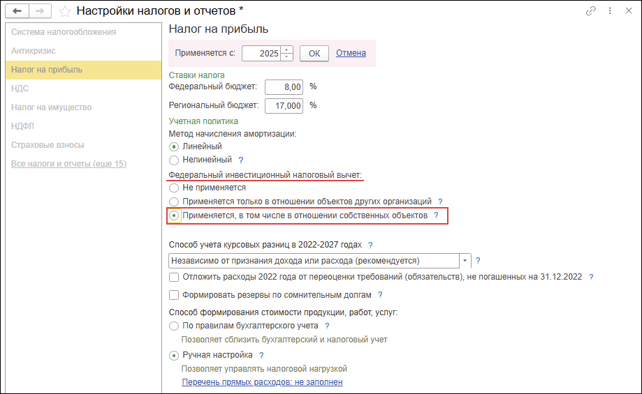Enable Формировать резервы по сомнительным долгам checkbox
642x394 pixels.
click(x=175, y=295)
